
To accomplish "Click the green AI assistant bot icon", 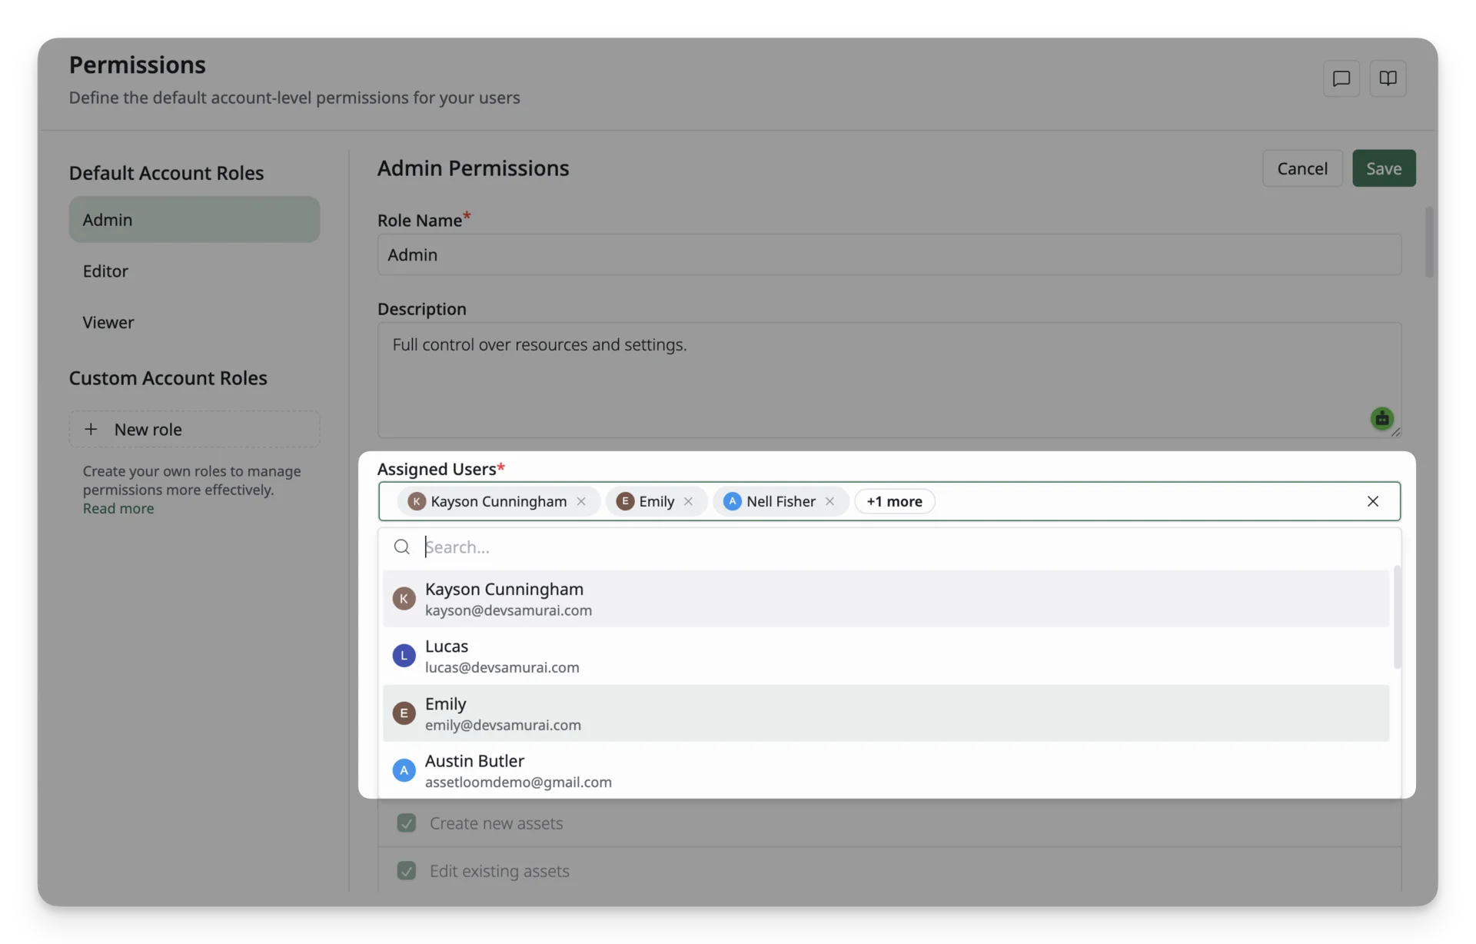I will tap(1381, 418).
